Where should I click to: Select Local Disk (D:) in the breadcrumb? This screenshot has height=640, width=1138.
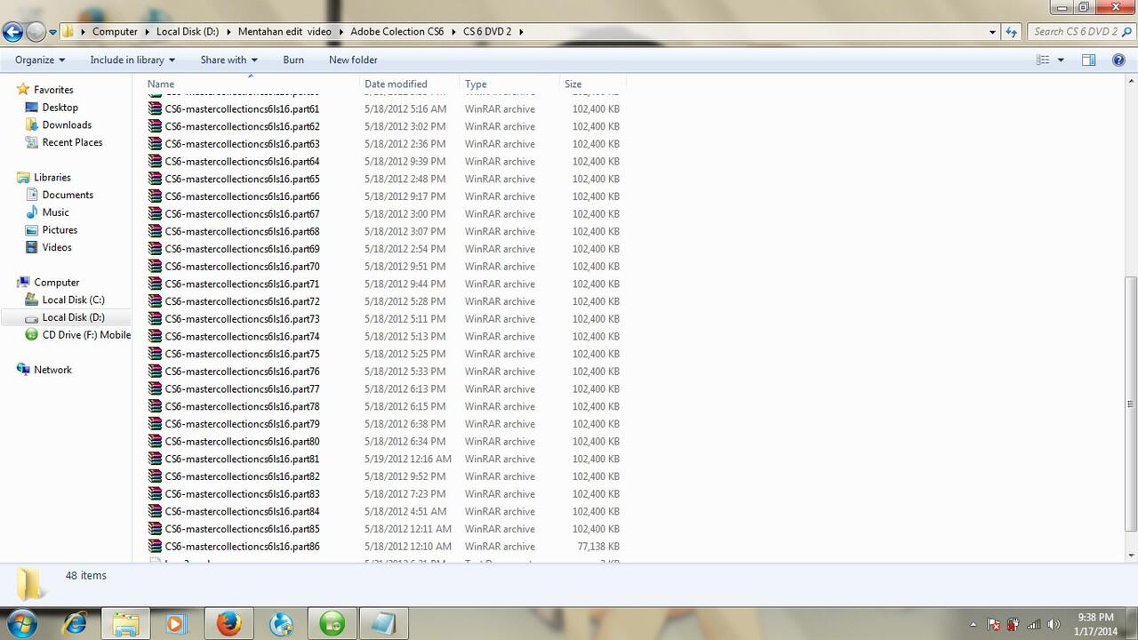click(188, 31)
